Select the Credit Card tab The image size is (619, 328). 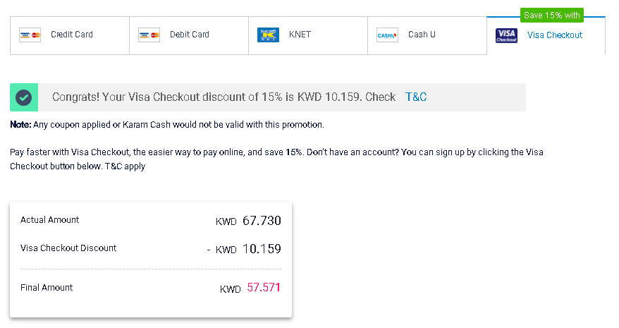pos(70,35)
